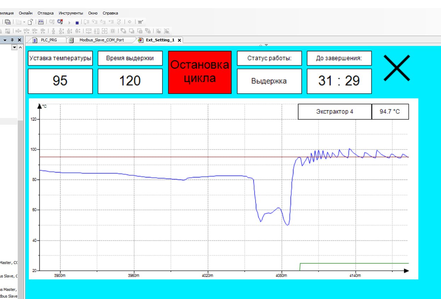Click the Run to Cursor debug icon
The height and width of the screenshot is (299, 441).
point(111,22)
